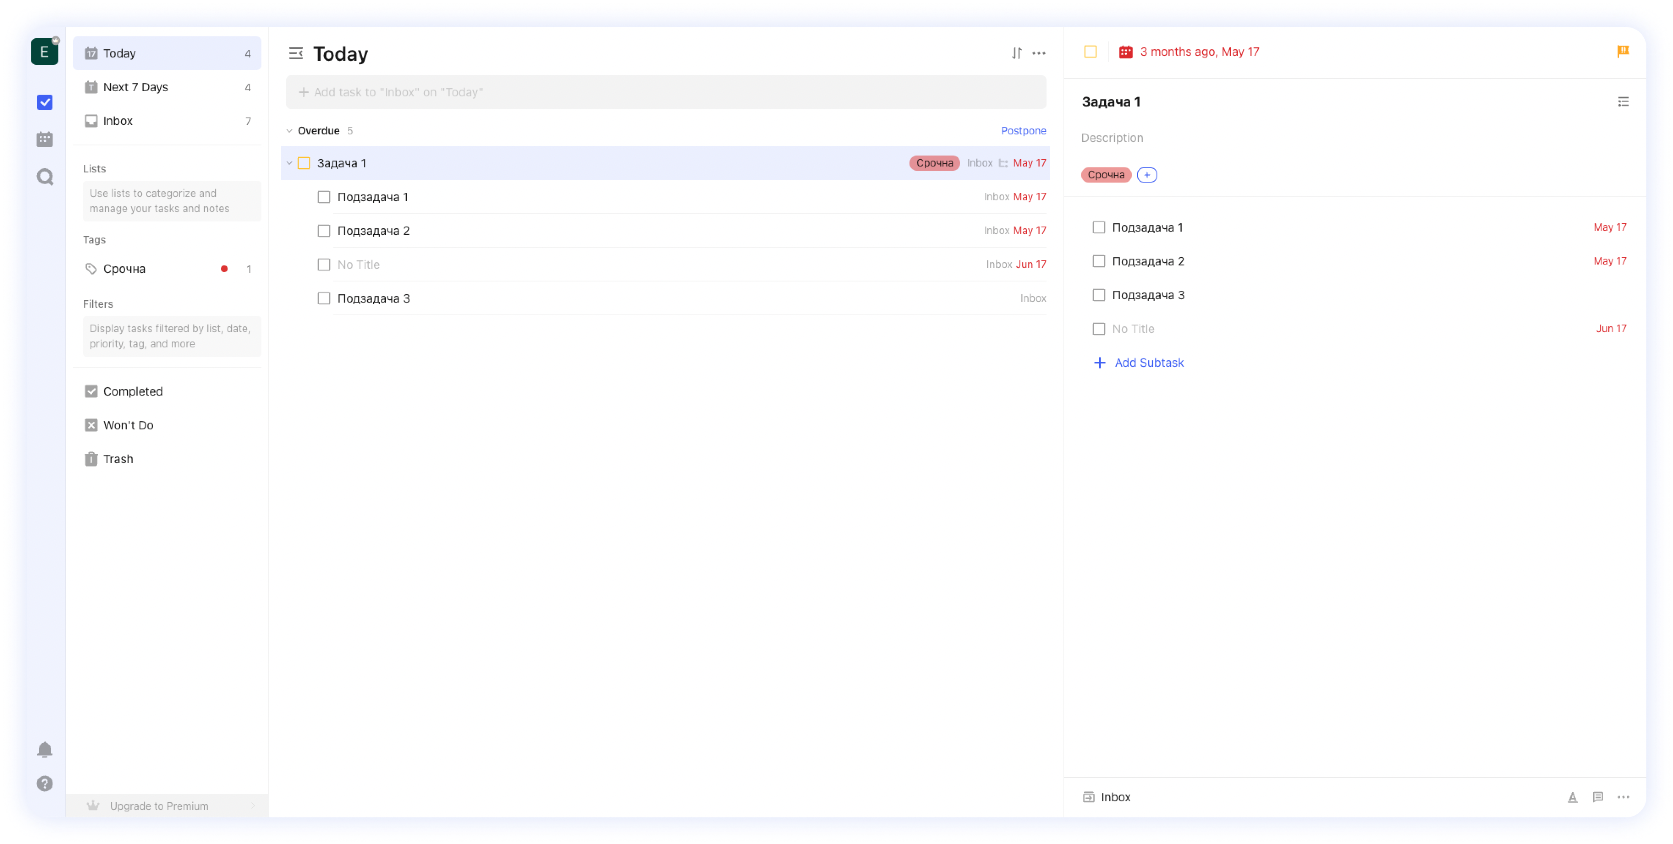Collapse the Задача 1 subtasks arrow
The width and height of the screenshot is (1673, 844).
click(x=289, y=164)
